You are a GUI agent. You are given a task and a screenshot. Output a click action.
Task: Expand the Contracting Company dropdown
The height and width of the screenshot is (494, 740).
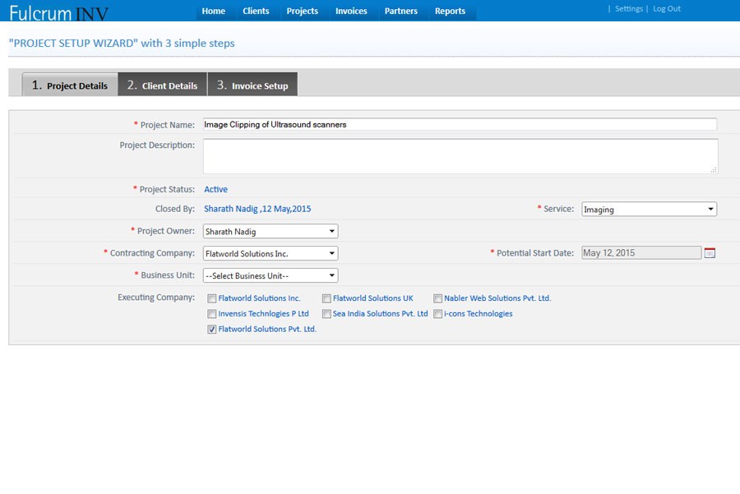click(x=270, y=254)
